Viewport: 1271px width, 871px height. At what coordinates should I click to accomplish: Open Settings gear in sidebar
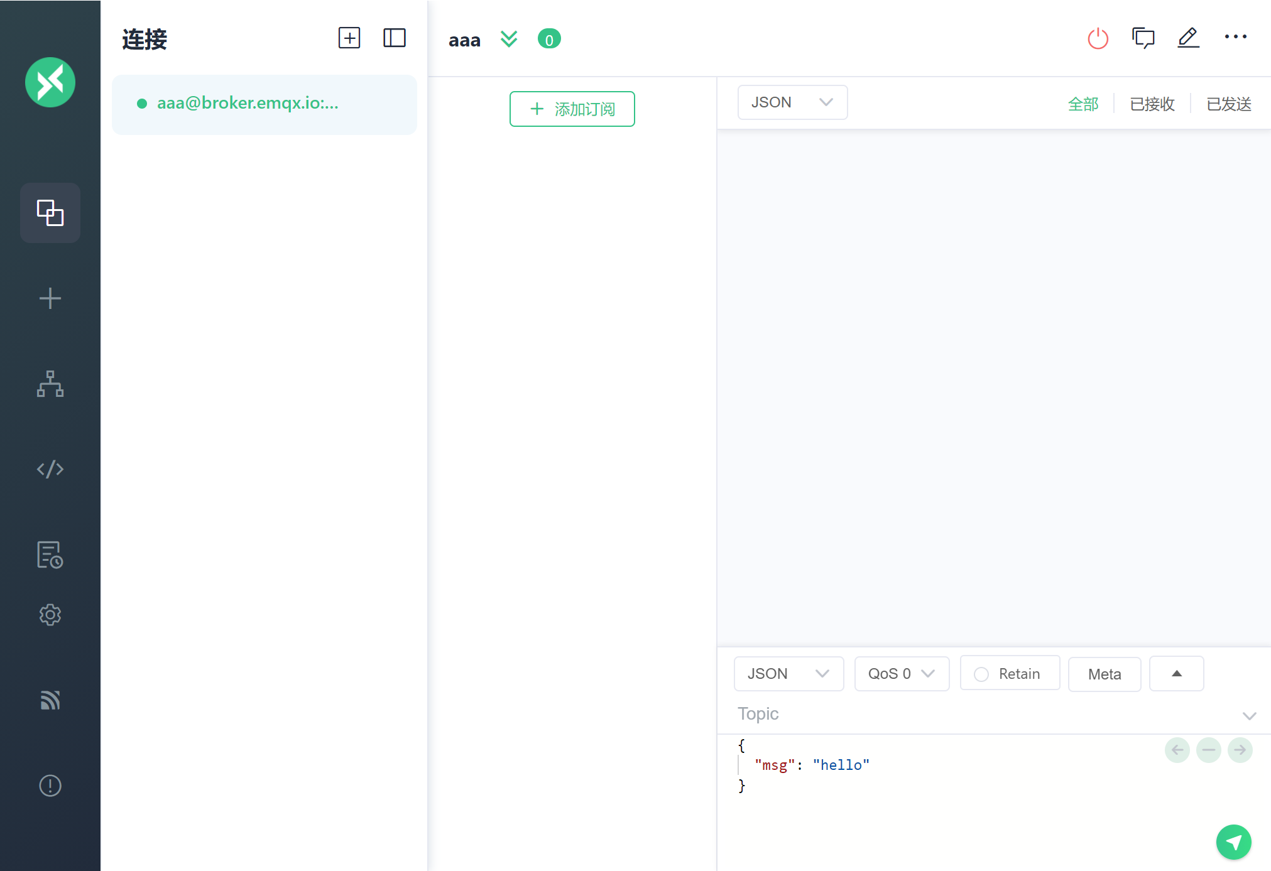pos(50,614)
